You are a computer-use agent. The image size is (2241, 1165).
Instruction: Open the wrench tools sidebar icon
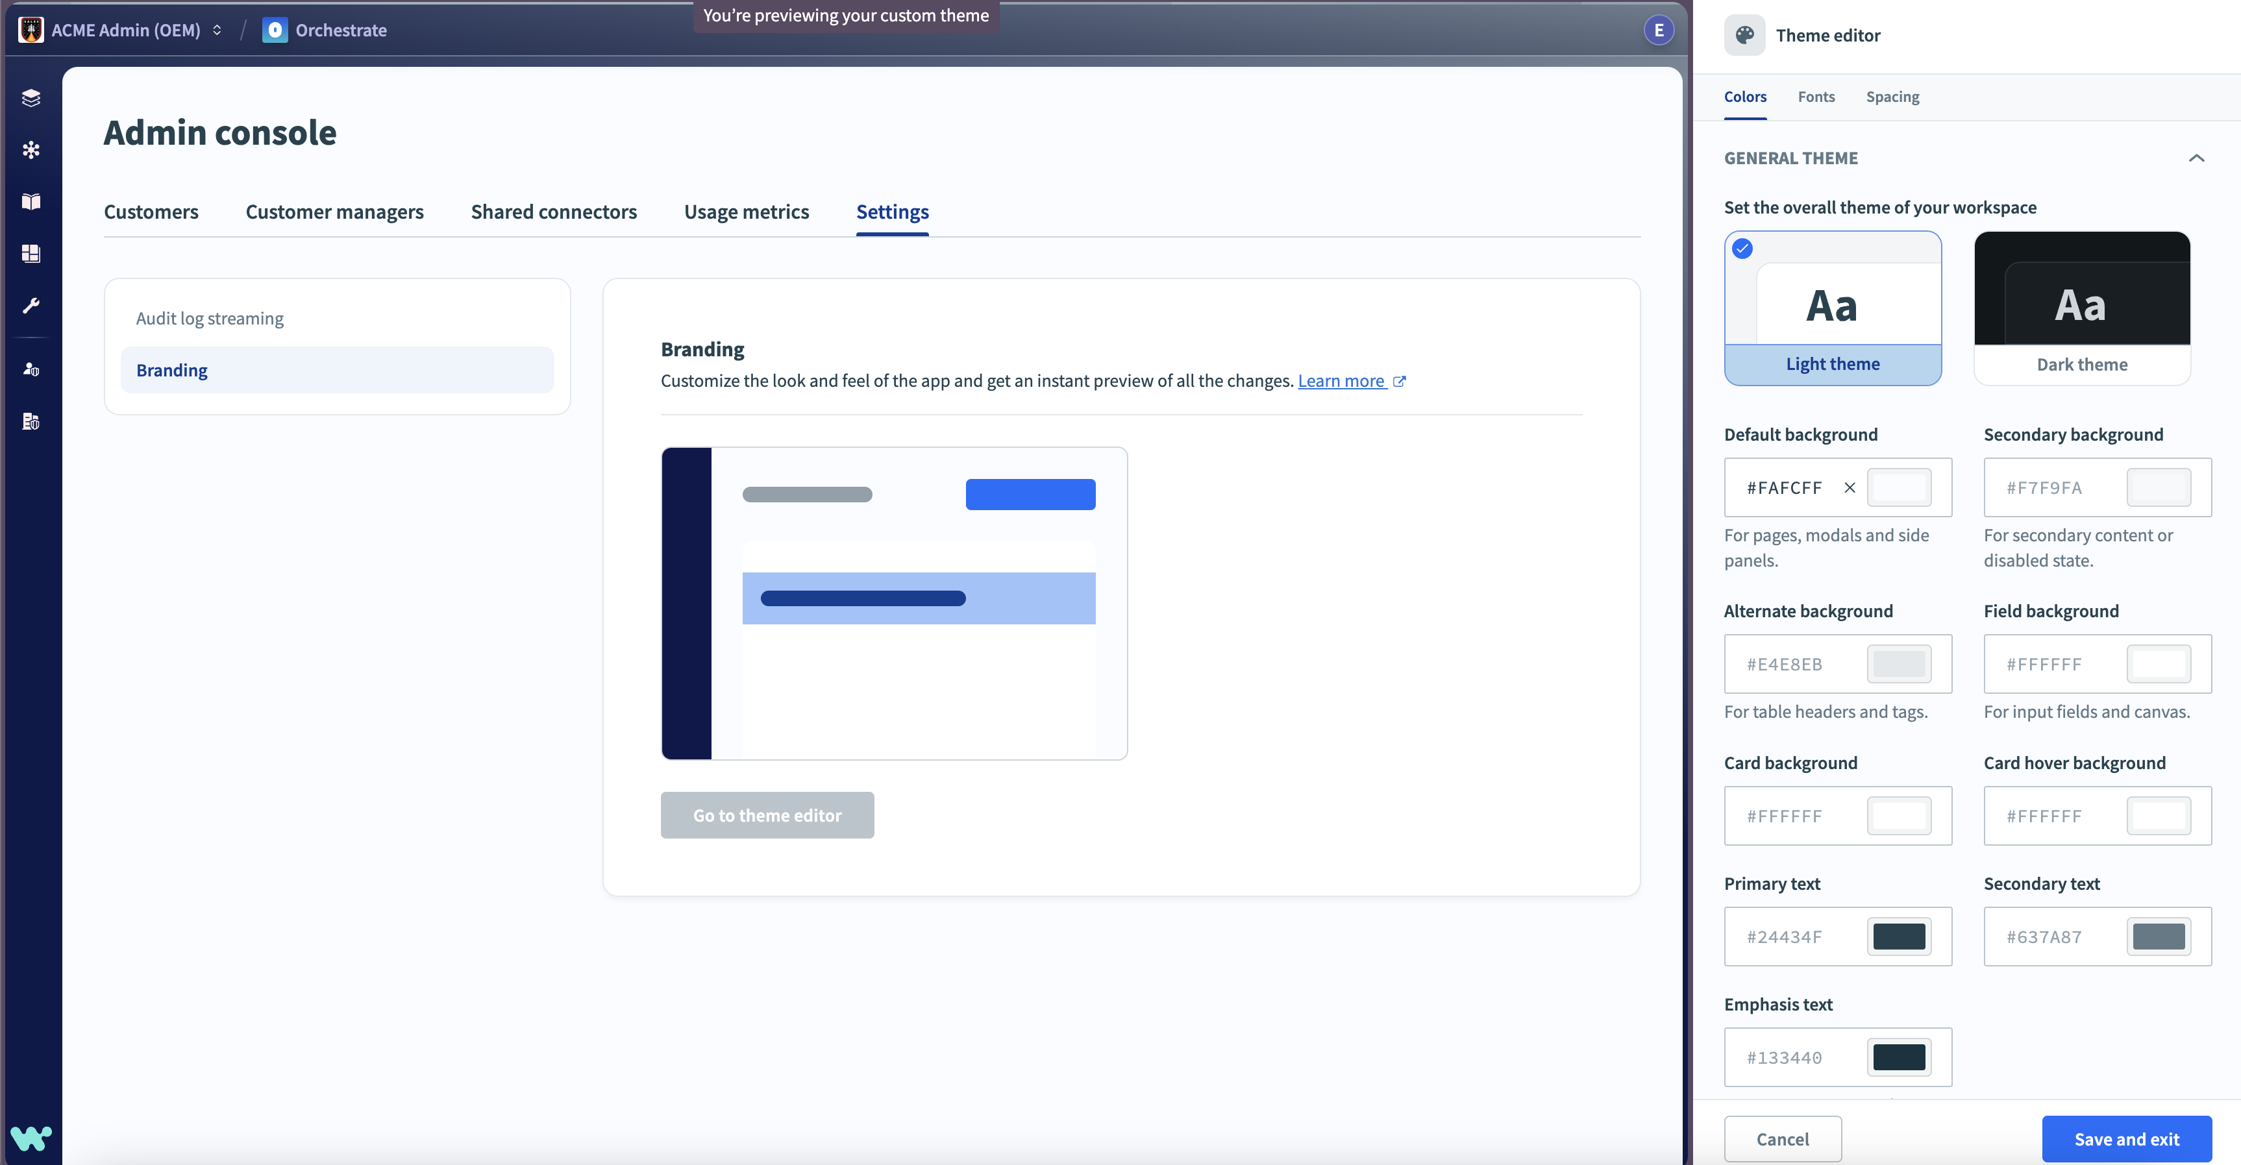tap(31, 306)
